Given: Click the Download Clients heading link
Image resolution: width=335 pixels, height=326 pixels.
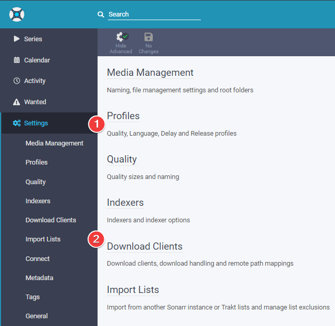Looking at the screenshot, I should 145,247.
